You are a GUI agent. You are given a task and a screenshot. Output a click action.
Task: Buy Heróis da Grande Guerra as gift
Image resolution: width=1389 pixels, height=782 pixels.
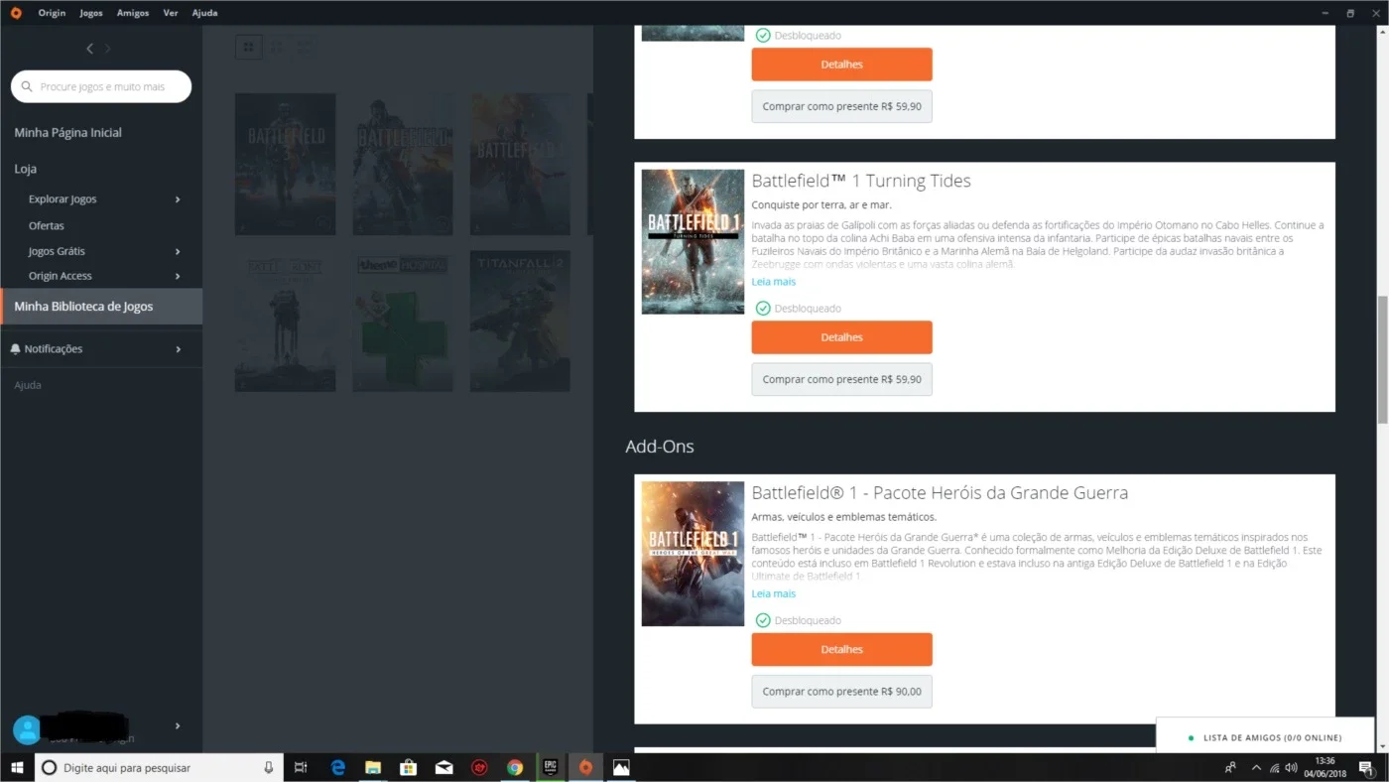click(841, 692)
